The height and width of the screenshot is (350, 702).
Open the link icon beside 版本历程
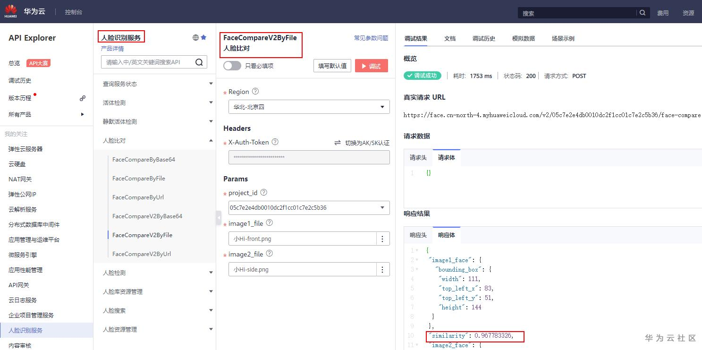click(x=83, y=98)
